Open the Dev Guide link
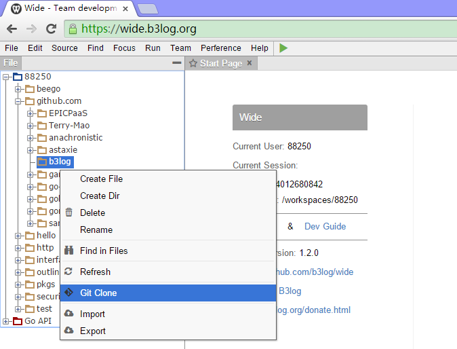The height and width of the screenshot is (349, 457). 325,226
